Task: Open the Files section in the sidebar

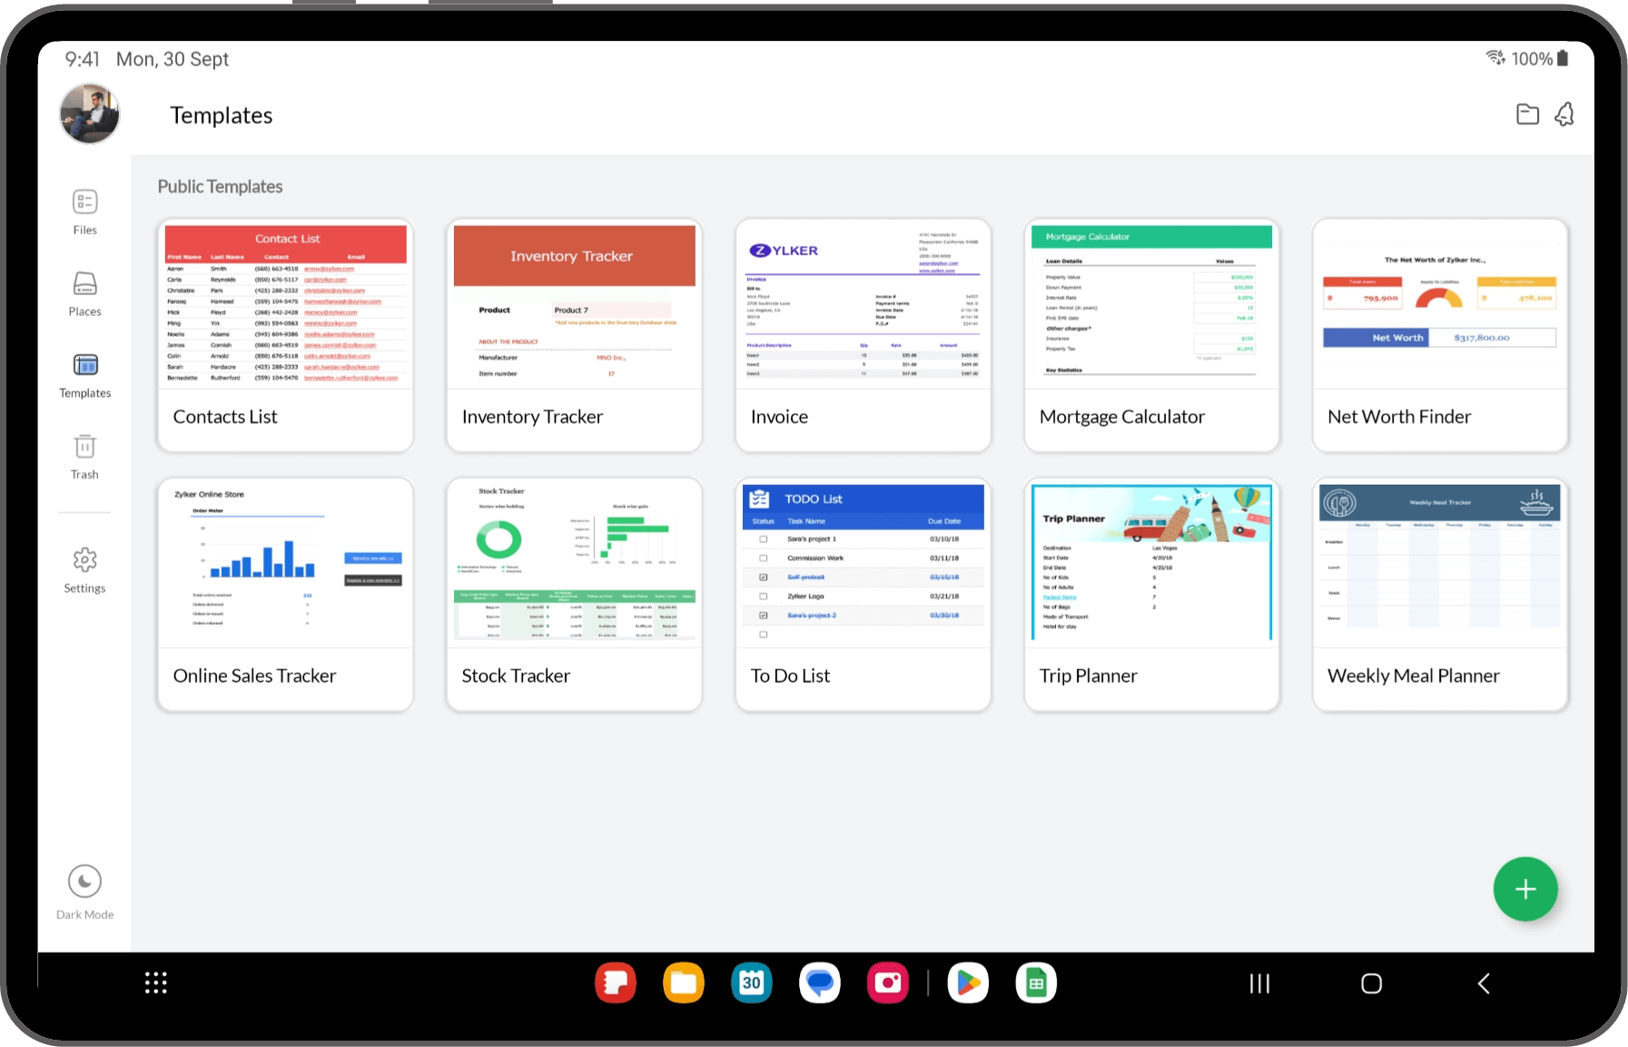Action: pyautogui.click(x=84, y=211)
